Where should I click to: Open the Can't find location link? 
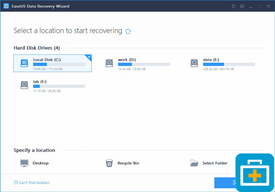(34, 182)
